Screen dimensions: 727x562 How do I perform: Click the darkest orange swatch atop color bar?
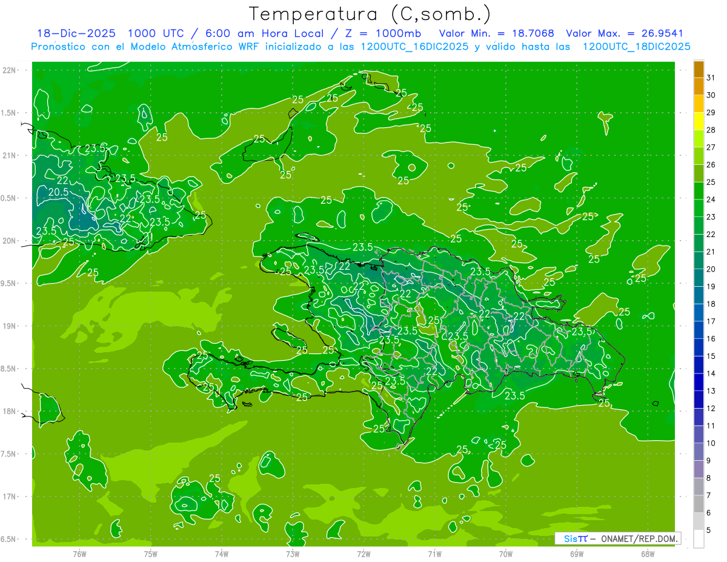(x=699, y=69)
